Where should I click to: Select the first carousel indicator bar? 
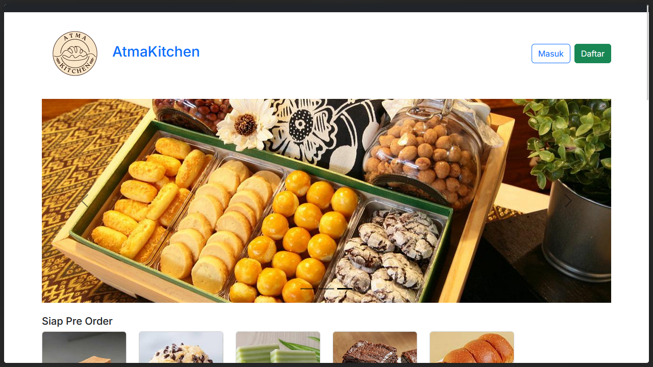(308, 289)
